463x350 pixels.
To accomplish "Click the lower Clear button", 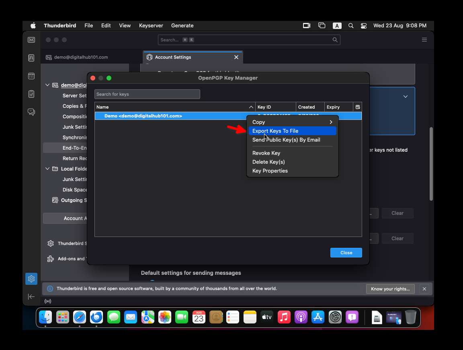I will point(397,239).
